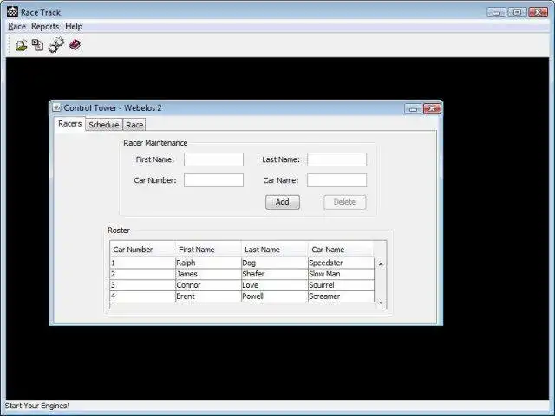Click the Race Track checkered flag title icon
The width and height of the screenshot is (555, 416).
tap(12, 12)
